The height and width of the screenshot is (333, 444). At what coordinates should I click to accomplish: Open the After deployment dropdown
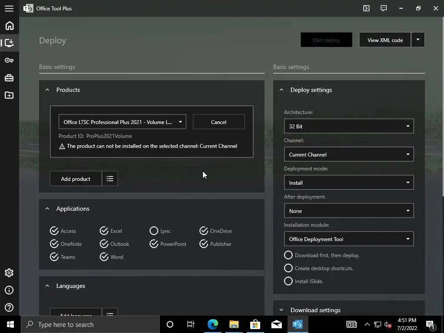(x=349, y=211)
